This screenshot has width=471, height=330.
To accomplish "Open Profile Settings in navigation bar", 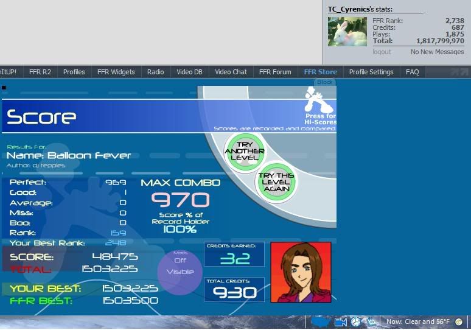I will tap(371, 72).
